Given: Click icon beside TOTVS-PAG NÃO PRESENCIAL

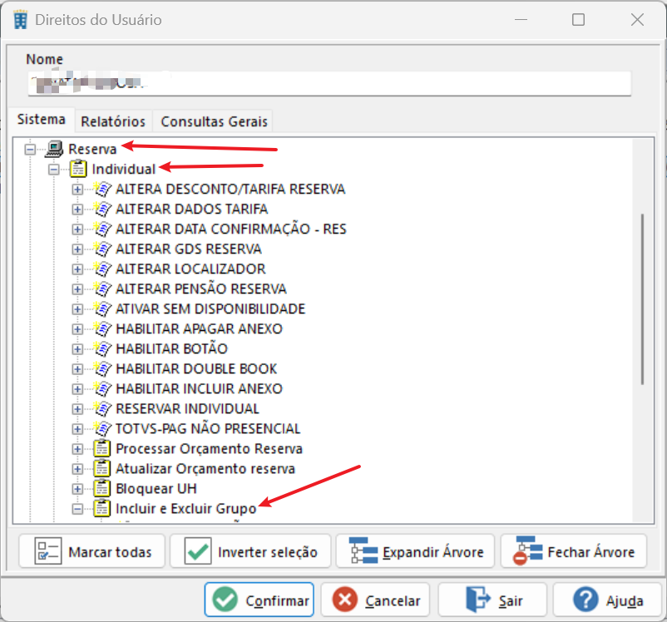Looking at the screenshot, I should [102, 429].
